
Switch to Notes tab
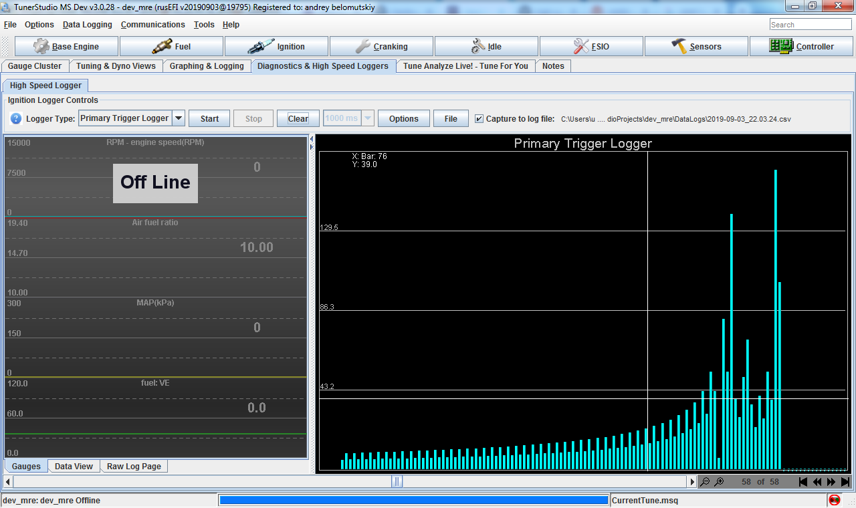553,66
